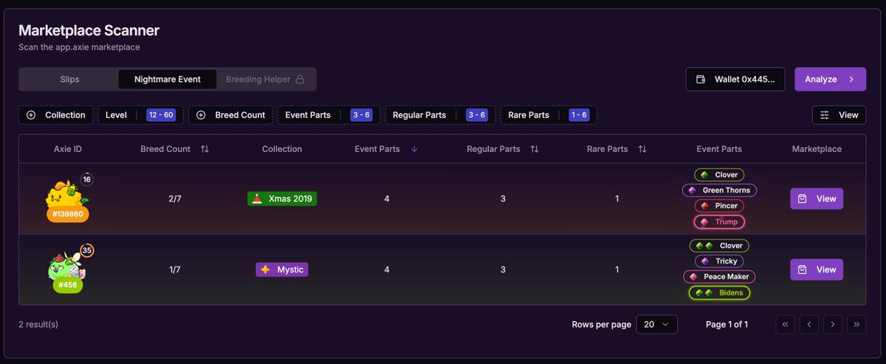Sort by Regular Parts column header
The image size is (886, 364).
click(x=502, y=149)
